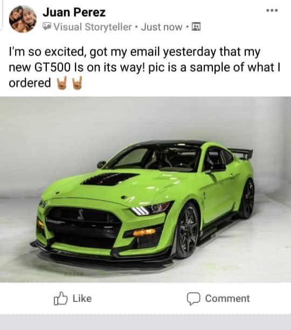The width and height of the screenshot is (291, 330).
Task: Click the Visual Storyteller badge label
Action: 93,26
